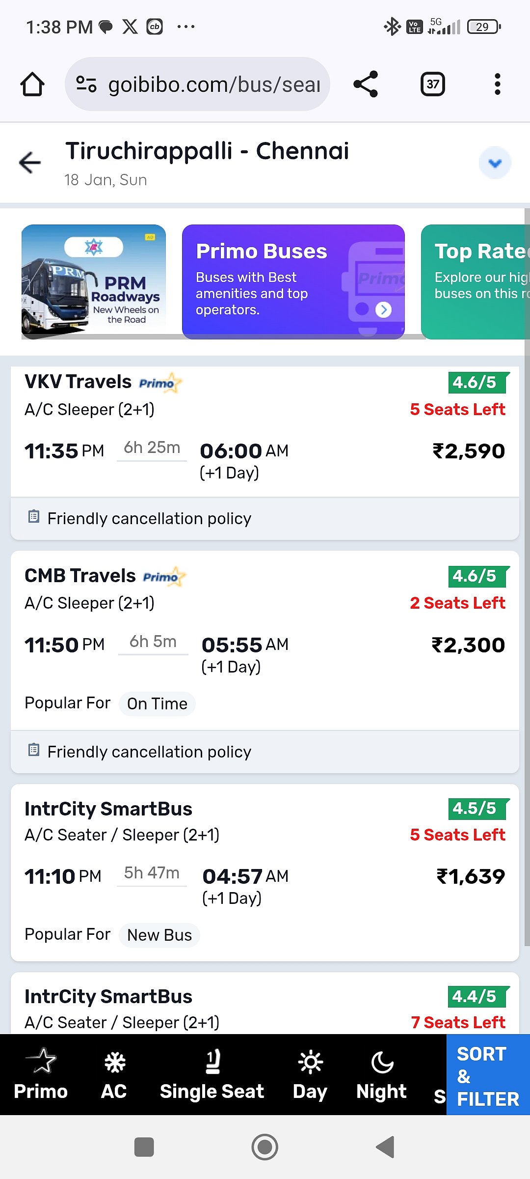Open the PRM Roadways ad banner
The height and width of the screenshot is (1179, 530).
pyautogui.click(x=94, y=281)
